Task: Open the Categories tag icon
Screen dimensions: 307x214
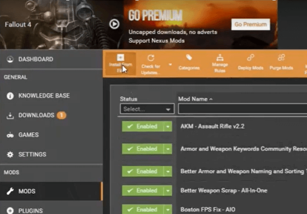Action: [189, 57]
